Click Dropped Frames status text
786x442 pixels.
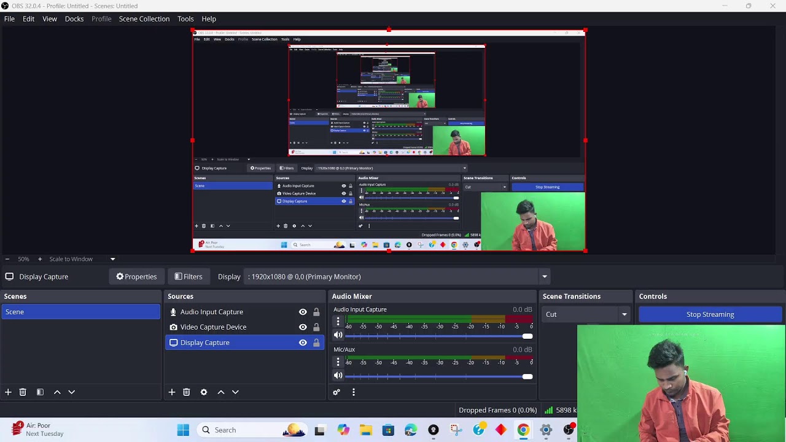coord(497,410)
